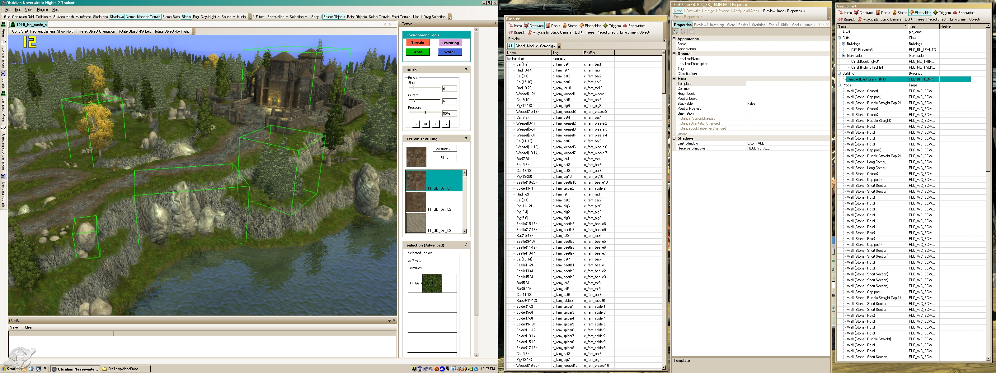996x373 pixels.
Task: Show Encounters in Area Contents panel
Action: [964, 13]
